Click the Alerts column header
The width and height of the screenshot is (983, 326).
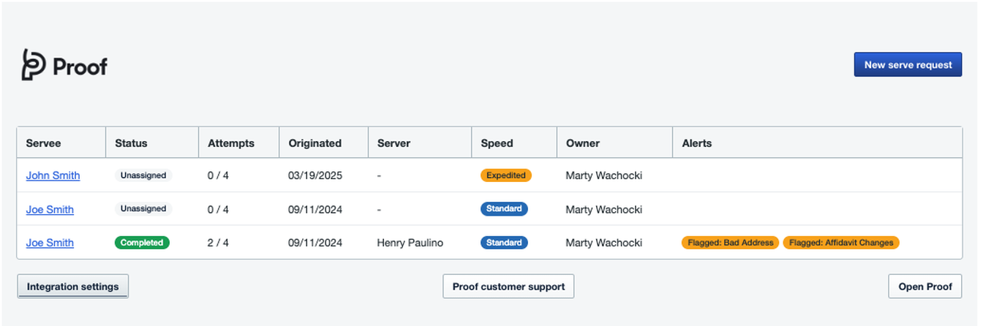pyautogui.click(x=696, y=143)
